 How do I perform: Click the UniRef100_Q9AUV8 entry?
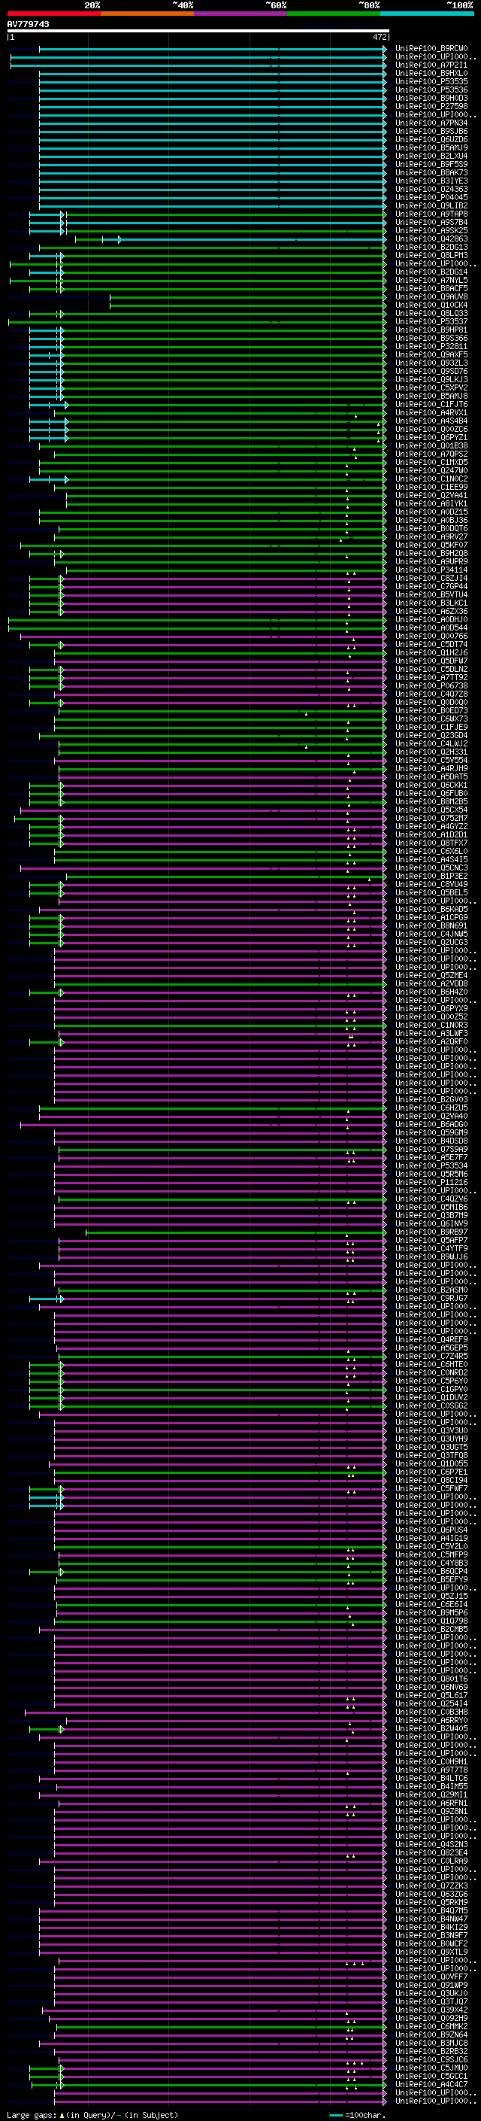431,296
